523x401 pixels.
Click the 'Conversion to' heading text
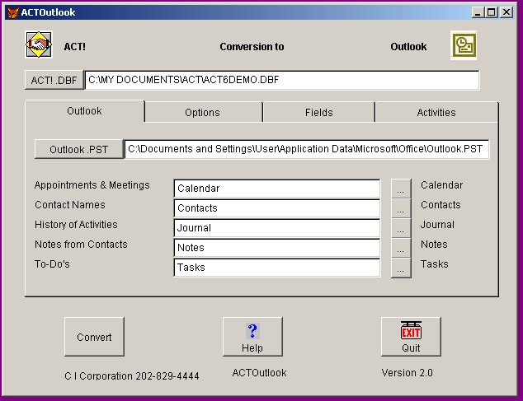click(252, 47)
